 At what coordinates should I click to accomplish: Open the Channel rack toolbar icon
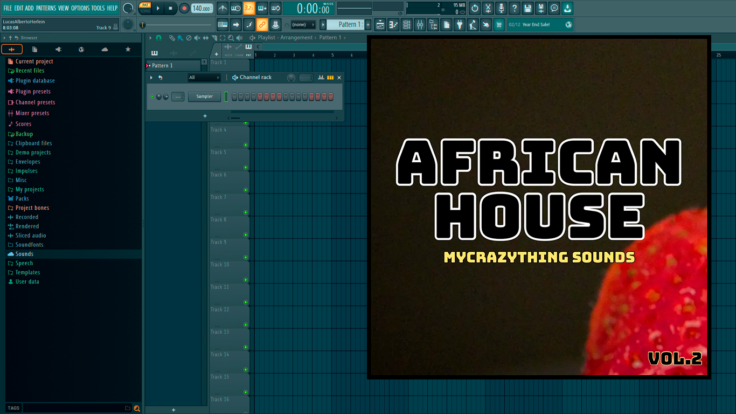(x=407, y=24)
